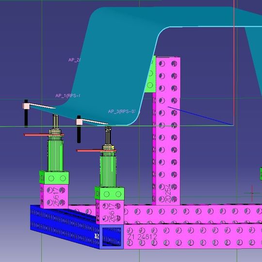Pick the green bracket atop the pink column

(x=150, y=74)
